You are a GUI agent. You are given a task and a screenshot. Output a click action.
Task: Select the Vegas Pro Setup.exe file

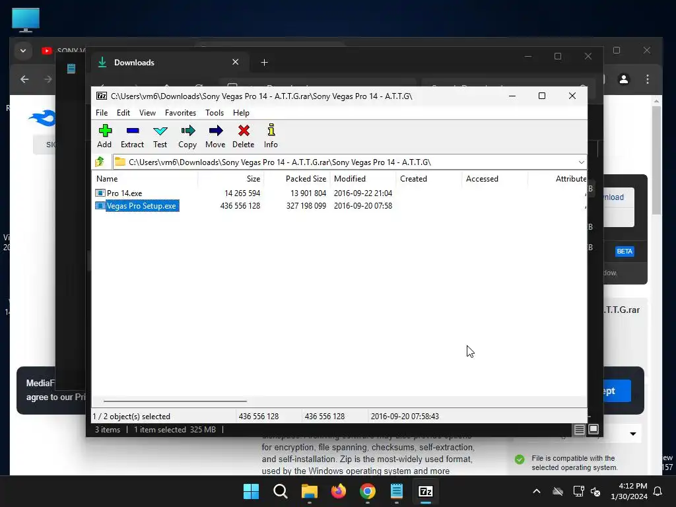tap(141, 206)
